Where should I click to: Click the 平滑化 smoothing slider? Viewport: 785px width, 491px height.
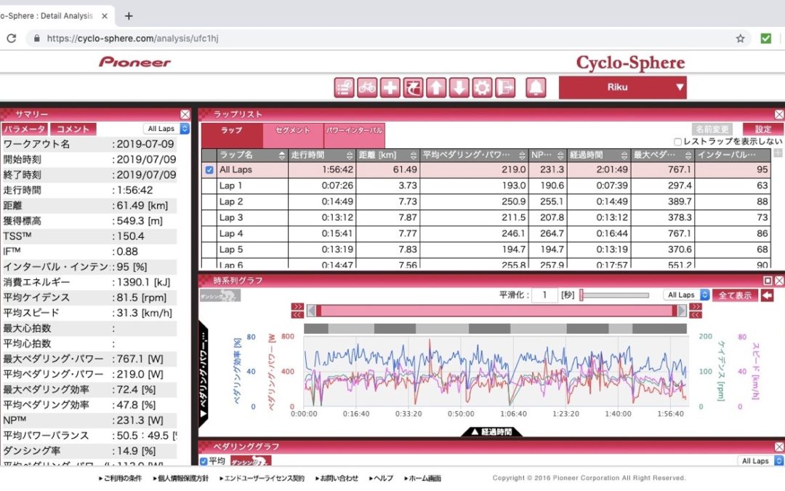[x=614, y=295]
